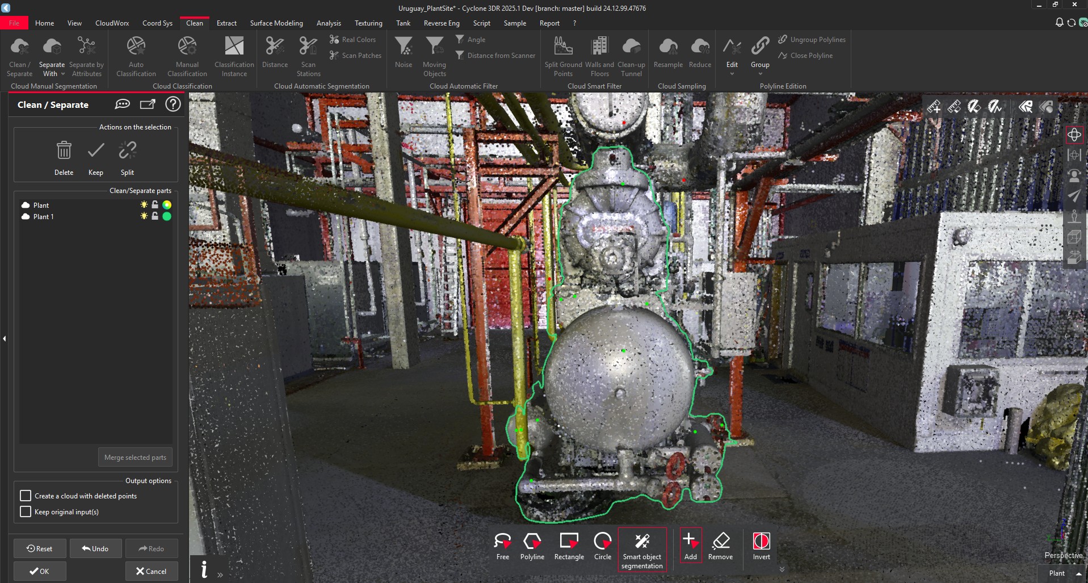The height and width of the screenshot is (583, 1088).
Task: Change the color swatch of Plant 1
Action: click(x=166, y=216)
